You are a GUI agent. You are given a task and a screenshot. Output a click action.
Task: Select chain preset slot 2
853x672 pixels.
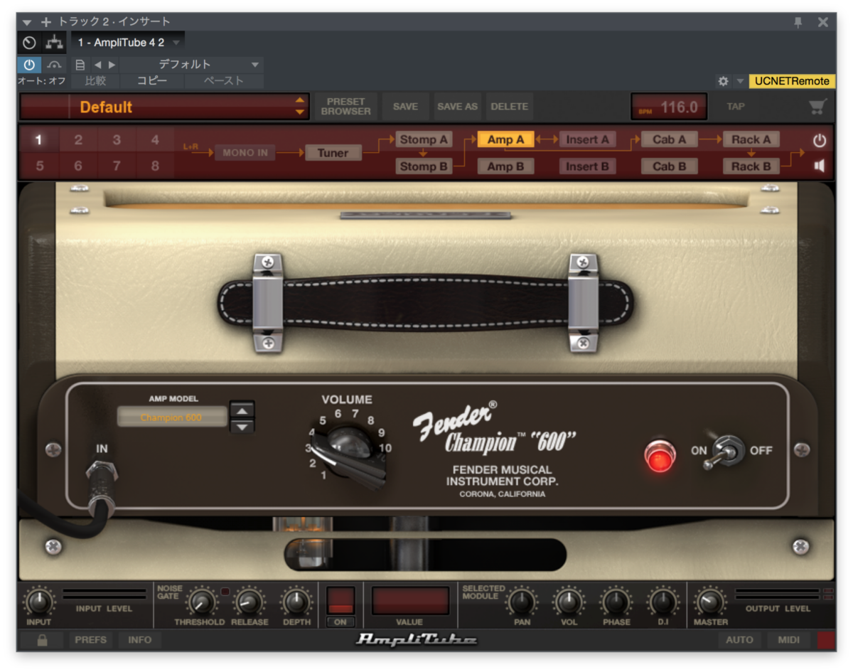click(78, 140)
